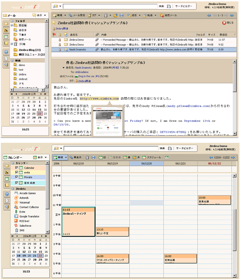Click the search input field in mail view
Screen dimensions: 240x280
click(110, 6)
